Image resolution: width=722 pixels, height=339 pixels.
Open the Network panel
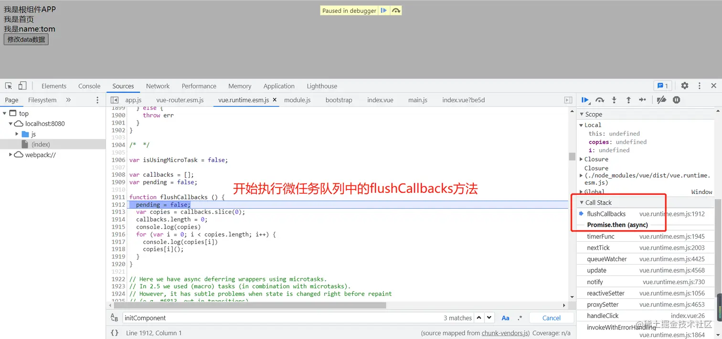(x=158, y=86)
